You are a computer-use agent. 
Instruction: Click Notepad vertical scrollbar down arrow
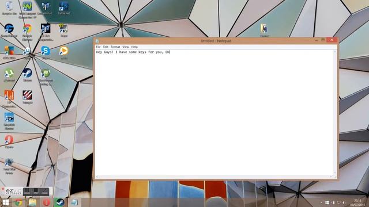pos(335,173)
